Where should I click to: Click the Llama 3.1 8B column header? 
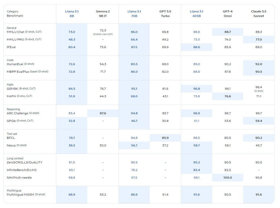click(72, 14)
